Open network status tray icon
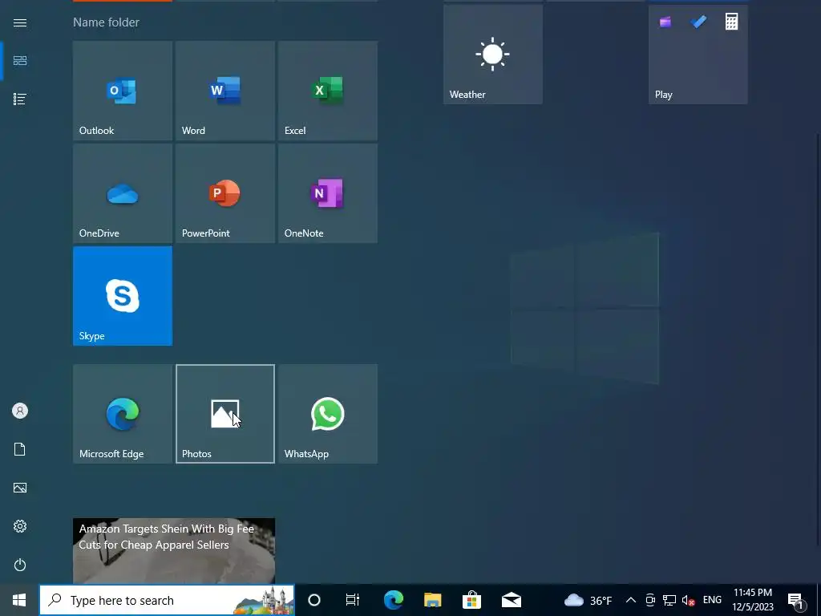Viewport: 821px width, 616px height. click(x=669, y=600)
